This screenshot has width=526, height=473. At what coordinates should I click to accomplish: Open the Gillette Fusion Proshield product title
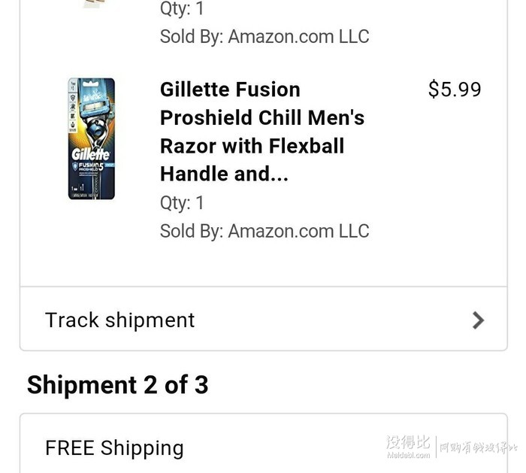pyautogui.click(x=262, y=132)
